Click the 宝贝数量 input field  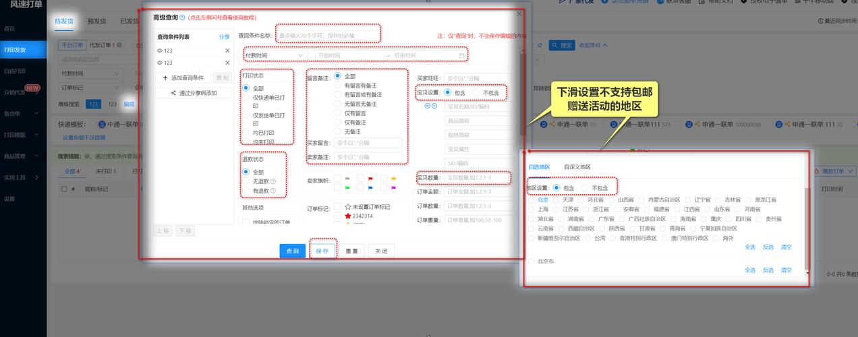[x=478, y=178]
